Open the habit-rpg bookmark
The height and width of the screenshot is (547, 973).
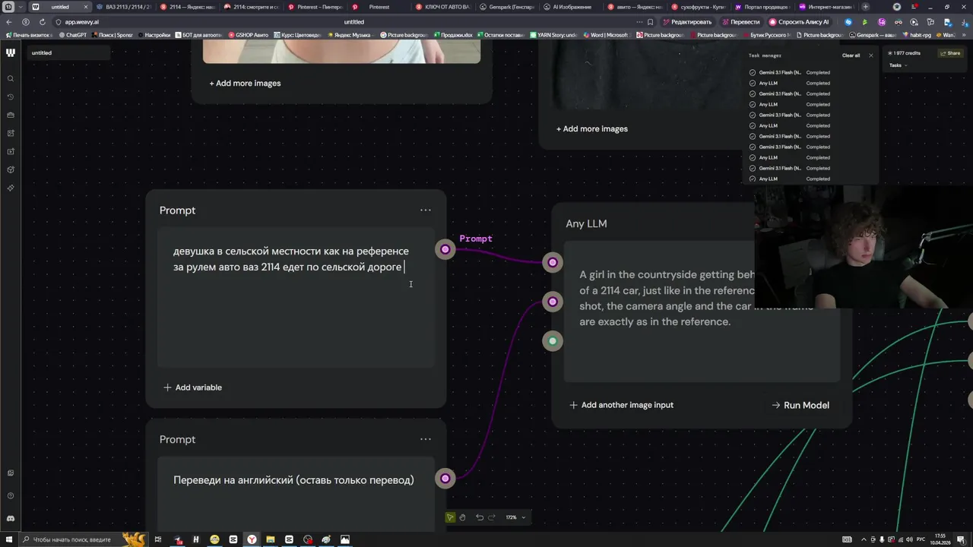(917, 35)
